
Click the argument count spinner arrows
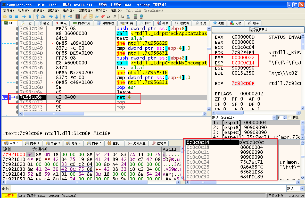285,118
